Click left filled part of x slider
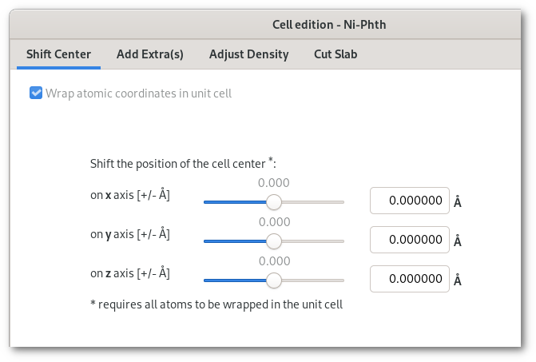This screenshot has width=536, height=362. [232, 201]
